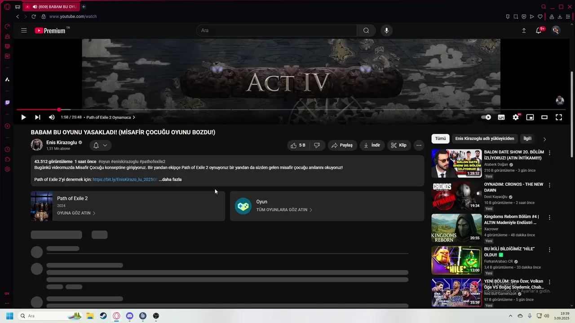Open the YouTube account avatar menu

tap(556, 31)
